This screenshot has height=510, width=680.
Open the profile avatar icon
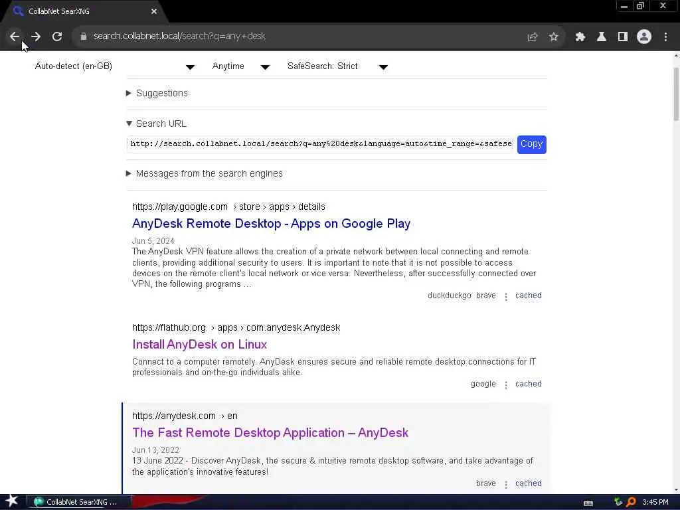click(x=644, y=37)
